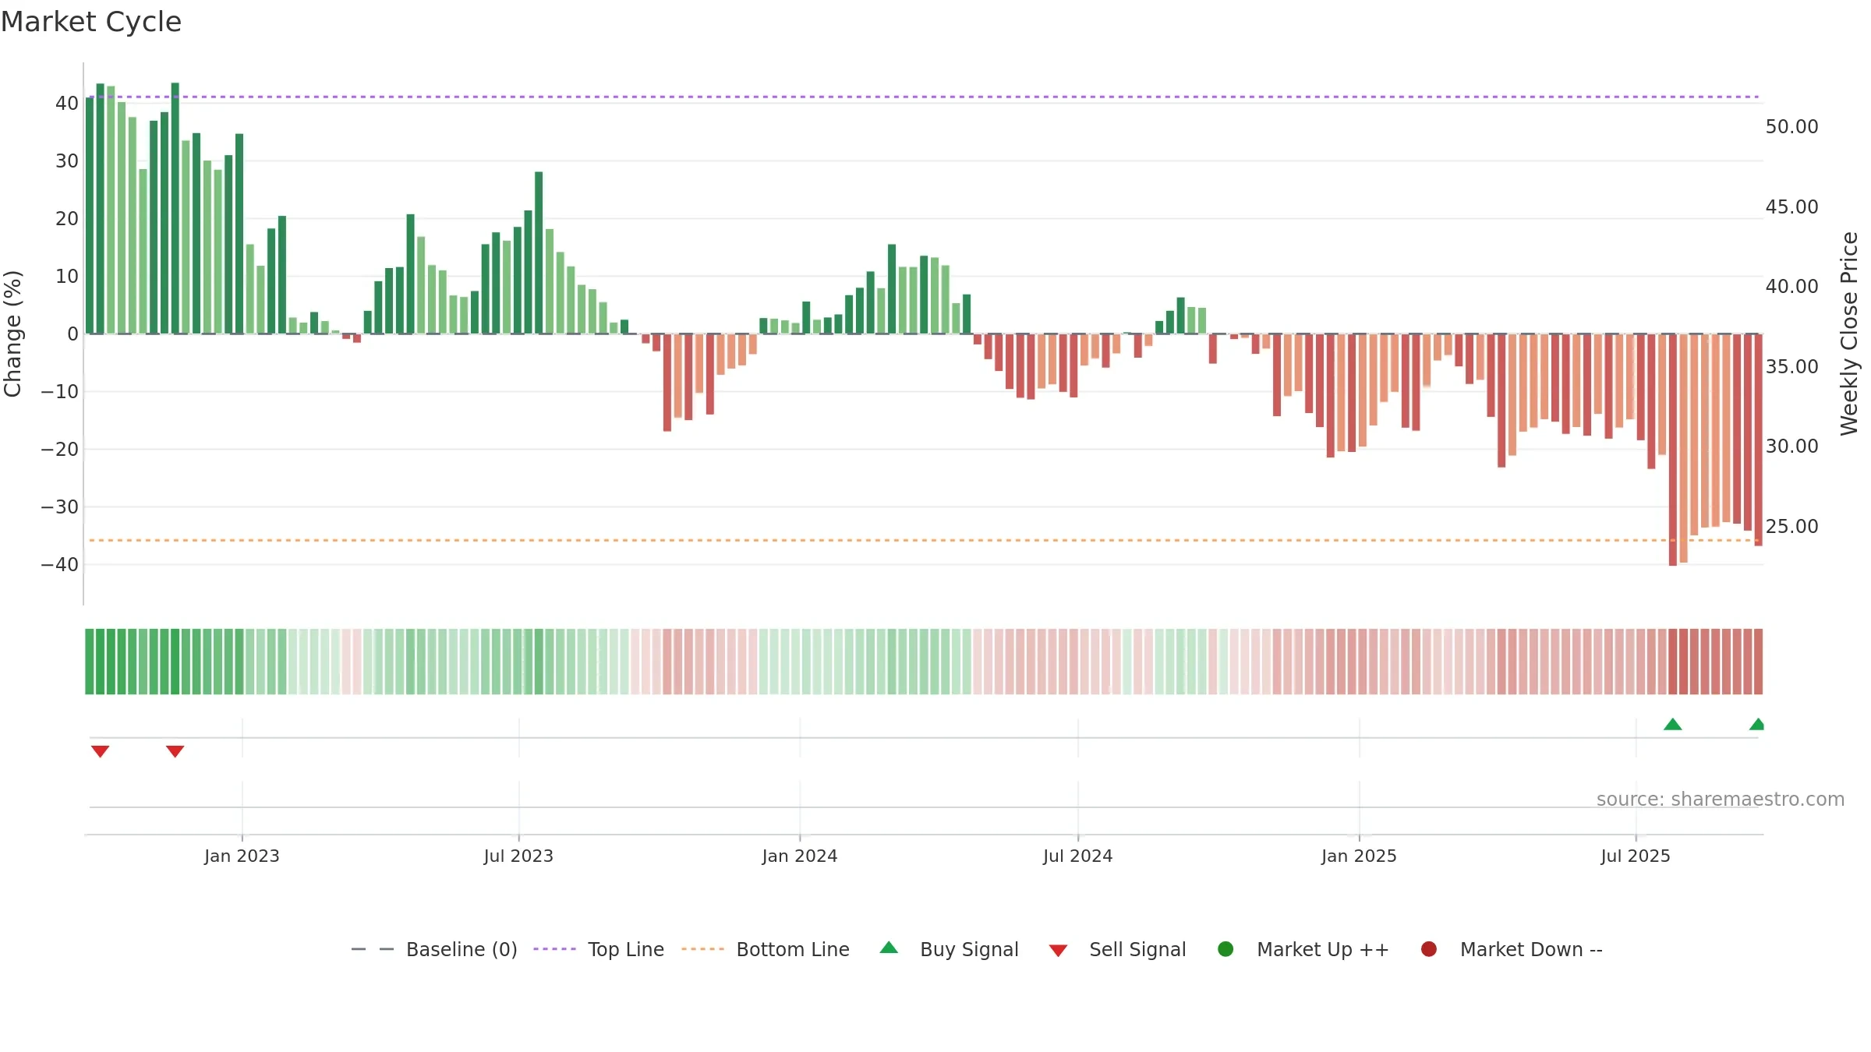Click the deepest red bar near −40% in 2025

point(1673,450)
